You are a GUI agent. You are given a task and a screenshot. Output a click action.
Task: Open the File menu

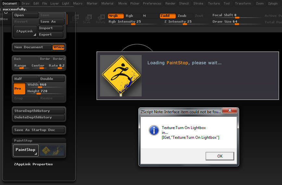pos(45,4)
